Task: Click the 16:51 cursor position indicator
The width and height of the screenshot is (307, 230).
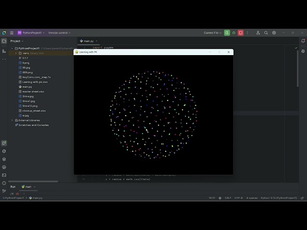Action: click(x=212, y=198)
